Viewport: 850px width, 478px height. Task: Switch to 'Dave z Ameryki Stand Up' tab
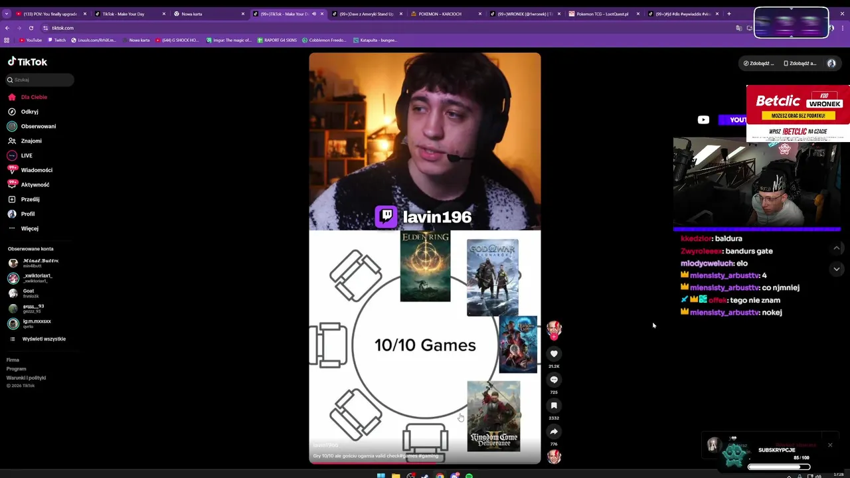(x=365, y=13)
